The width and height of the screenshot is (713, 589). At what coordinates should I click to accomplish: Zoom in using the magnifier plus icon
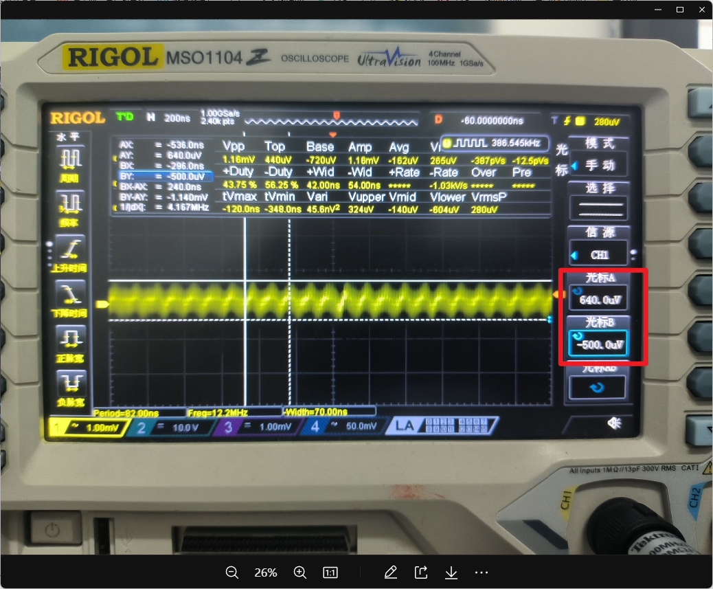point(300,573)
